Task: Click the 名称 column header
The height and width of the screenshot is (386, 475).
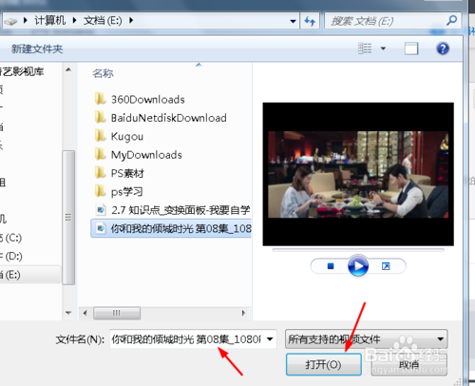Action: tap(103, 73)
